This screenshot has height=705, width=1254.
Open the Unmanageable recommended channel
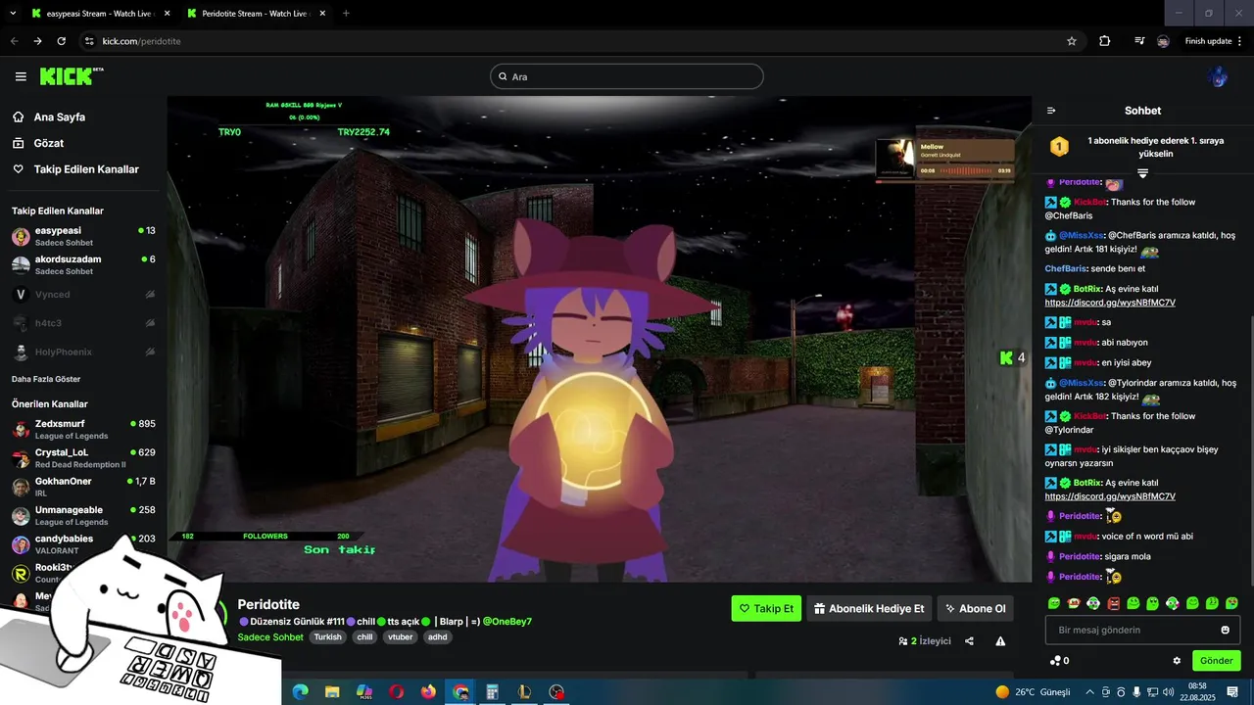click(83, 515)
